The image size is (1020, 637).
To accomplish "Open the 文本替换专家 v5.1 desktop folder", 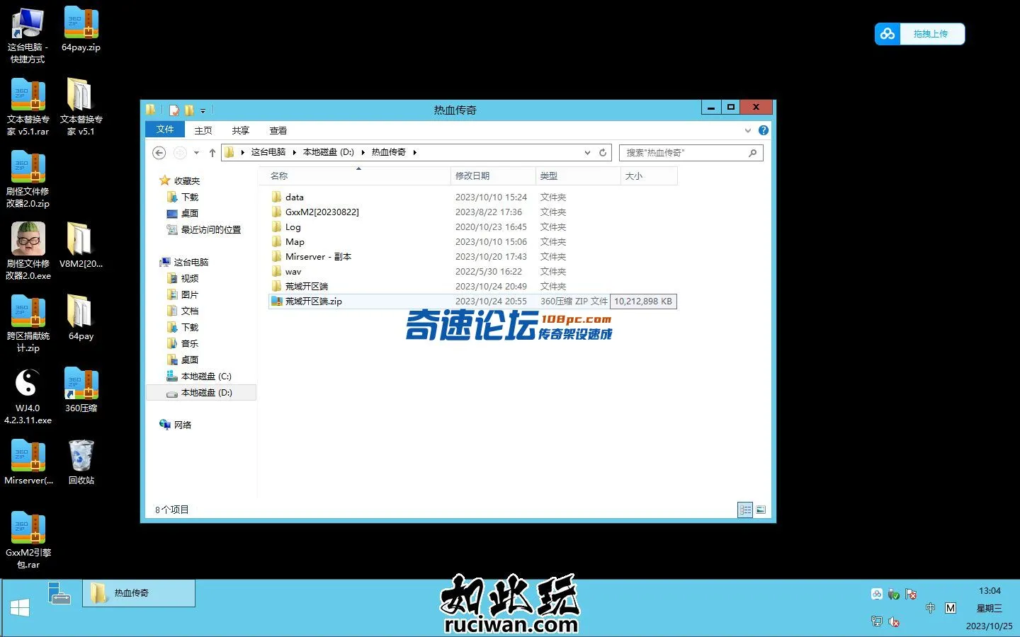I will point(81,108).
